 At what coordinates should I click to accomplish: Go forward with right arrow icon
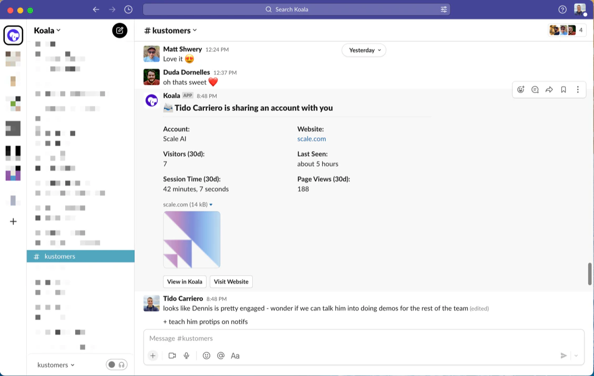tap(112, 9)
